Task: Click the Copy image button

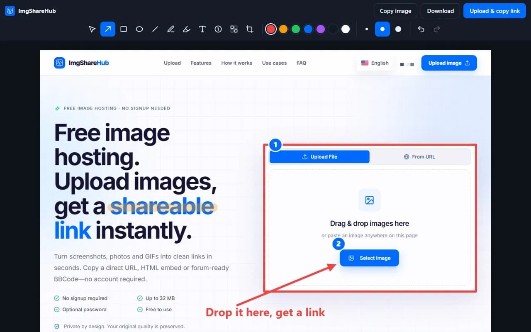Action: [x=396, y=11]
